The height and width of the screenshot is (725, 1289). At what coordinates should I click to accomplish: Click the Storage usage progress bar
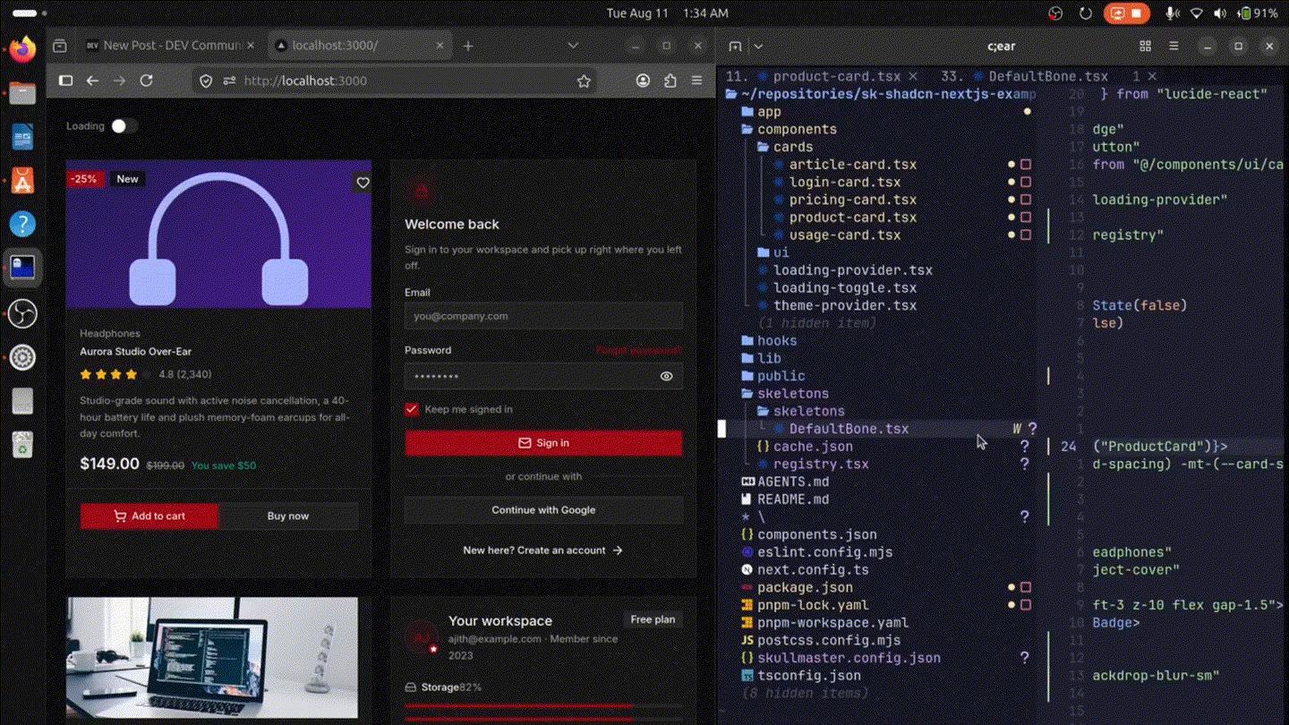point(543,706)
